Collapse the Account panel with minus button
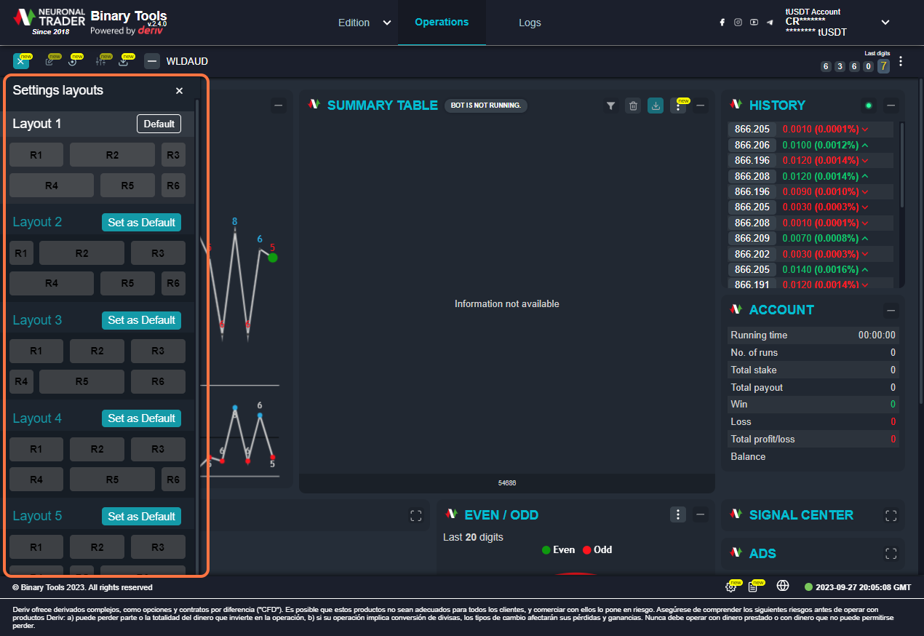This screenshot has width=924, height=636. 891,311
